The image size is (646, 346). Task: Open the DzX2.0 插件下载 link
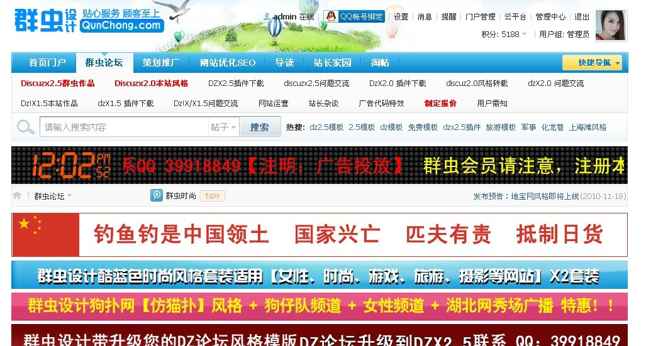click(398, 83)
